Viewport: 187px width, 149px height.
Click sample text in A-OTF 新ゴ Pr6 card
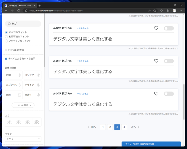[x=83, y=39]
